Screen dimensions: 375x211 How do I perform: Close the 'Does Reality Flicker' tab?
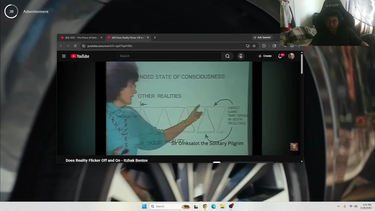[148, 38]
